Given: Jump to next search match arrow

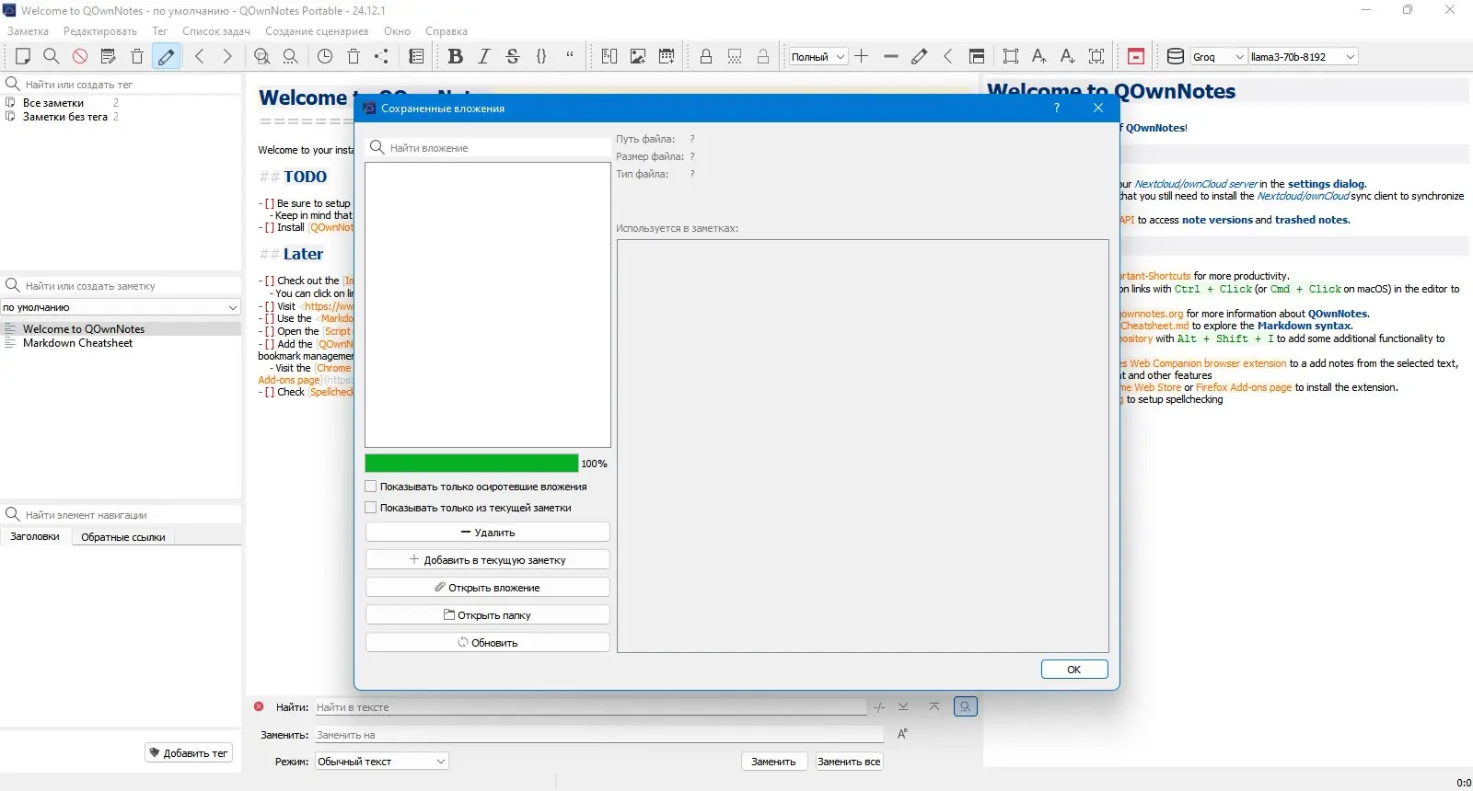Looking at the screenshot, I should (x=903, y=706).
